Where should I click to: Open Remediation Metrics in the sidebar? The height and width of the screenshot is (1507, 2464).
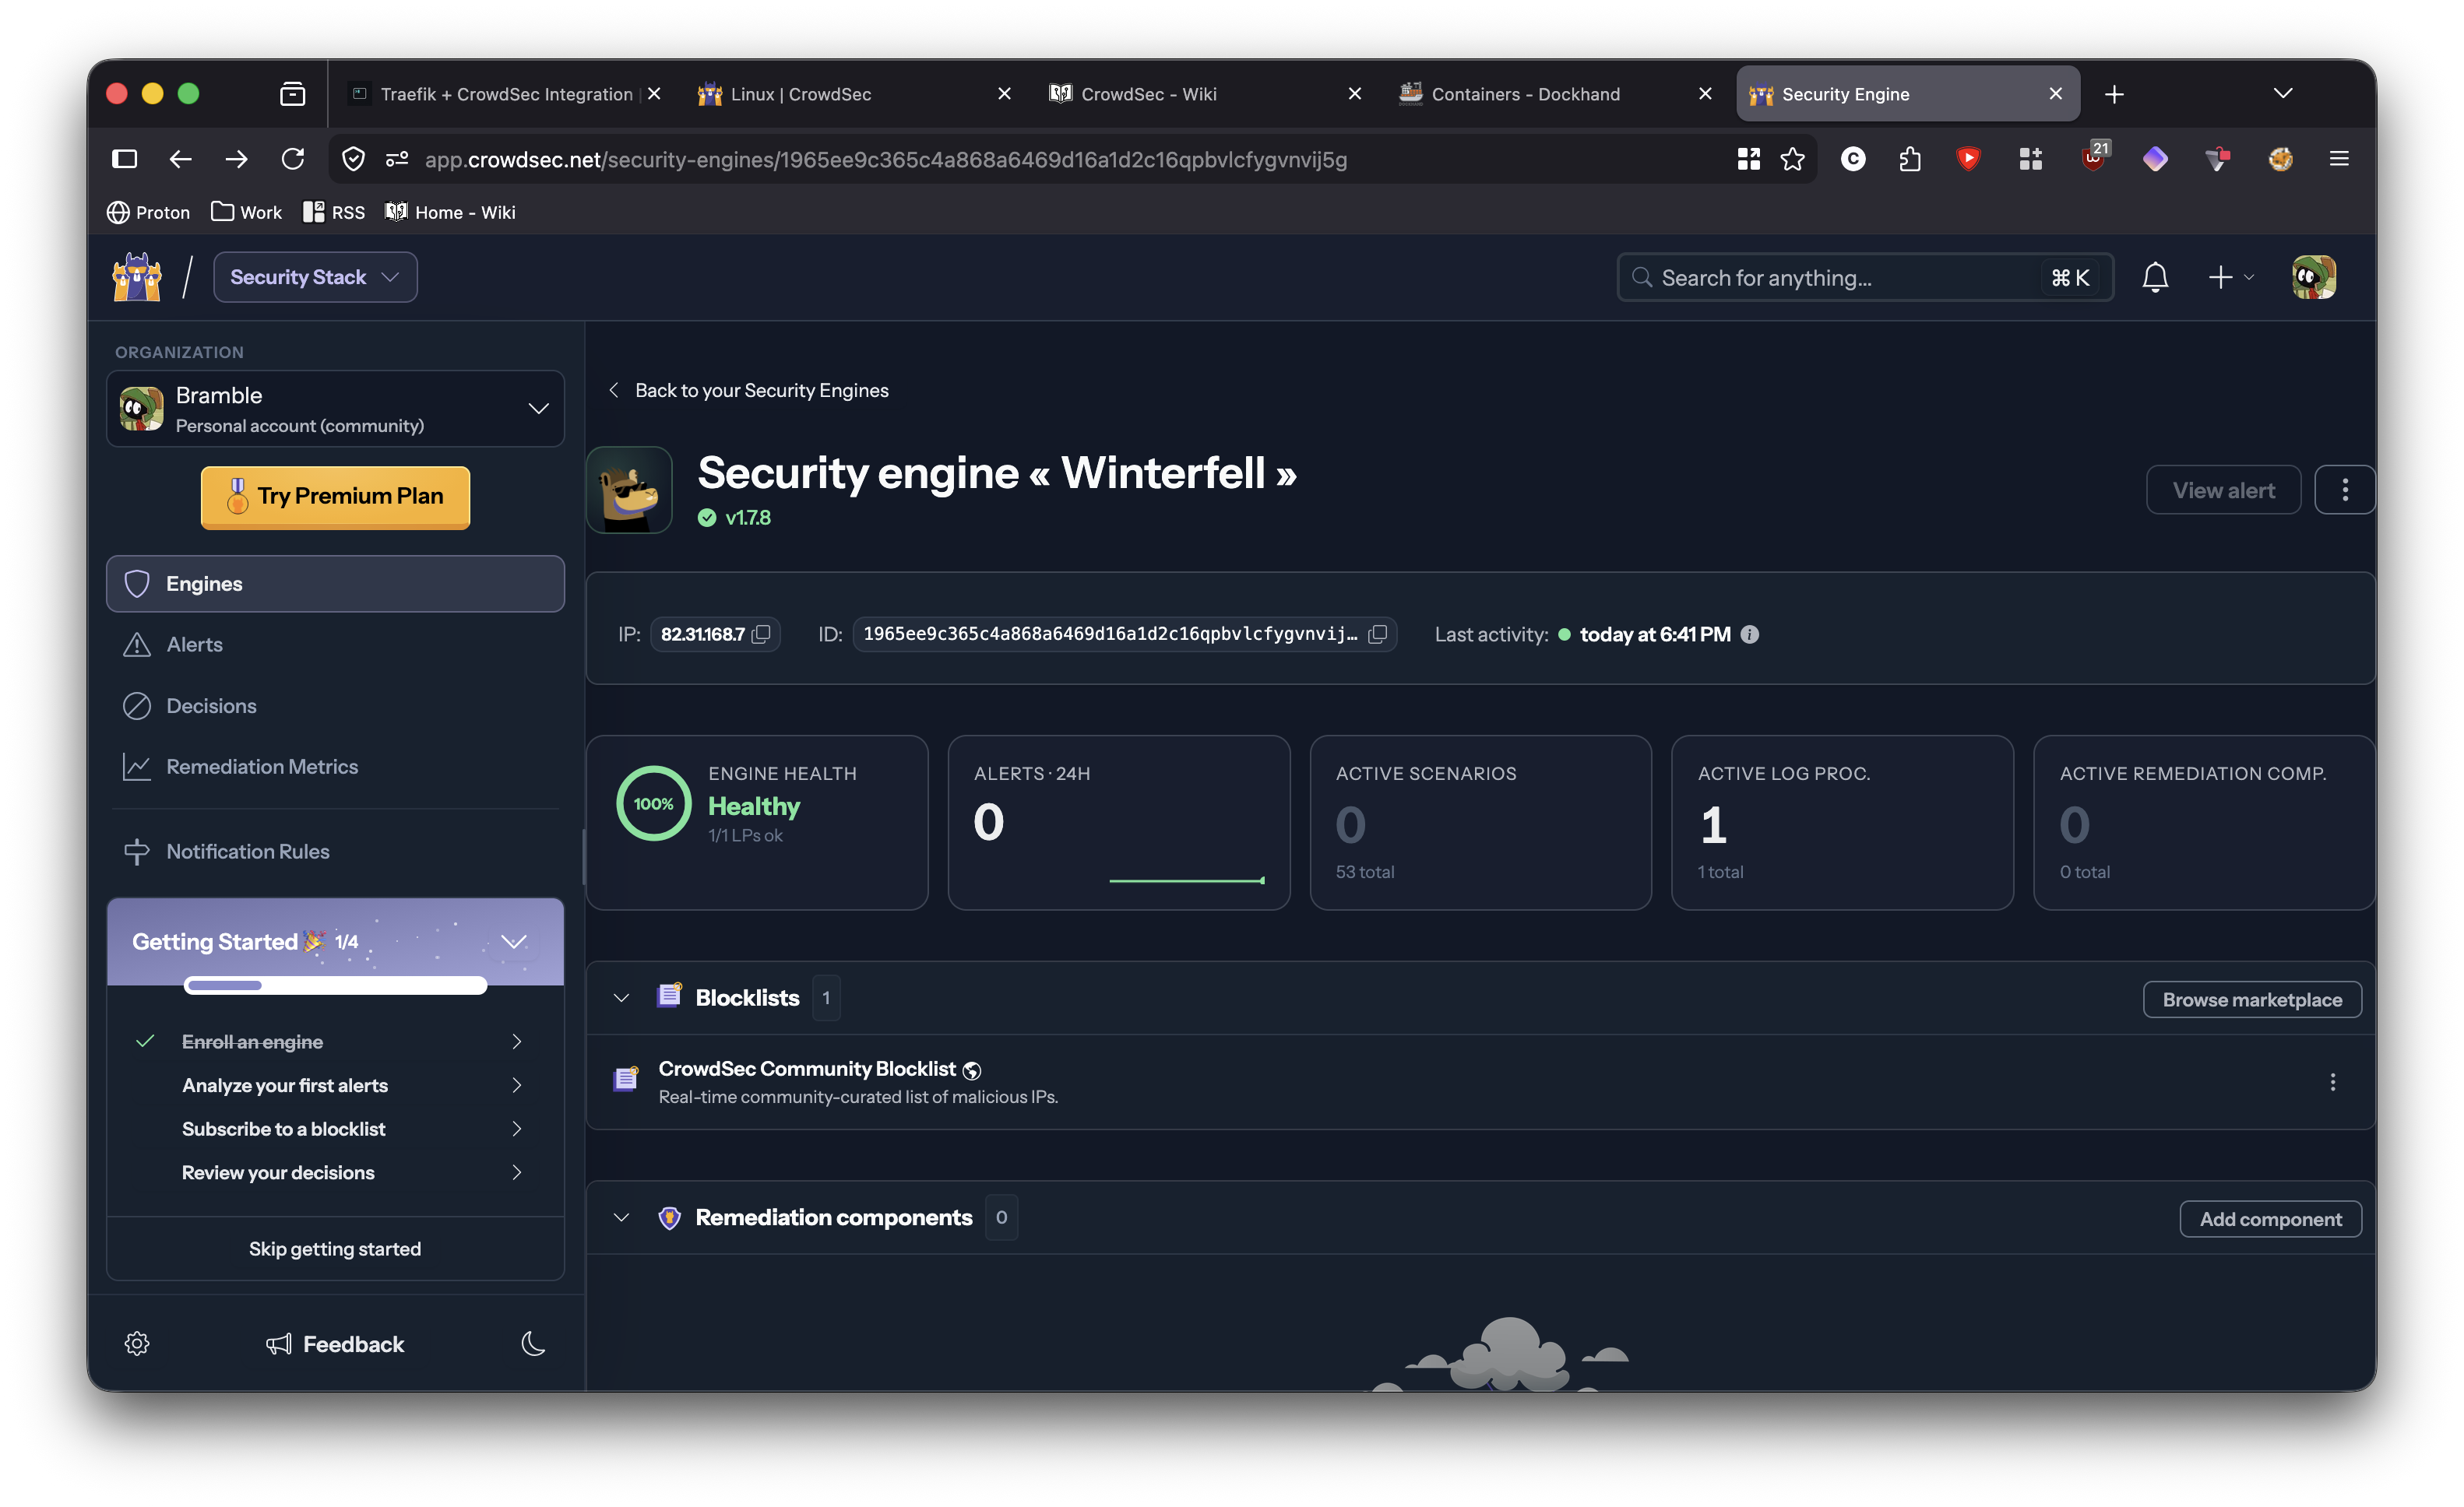(x=335, y=767)
